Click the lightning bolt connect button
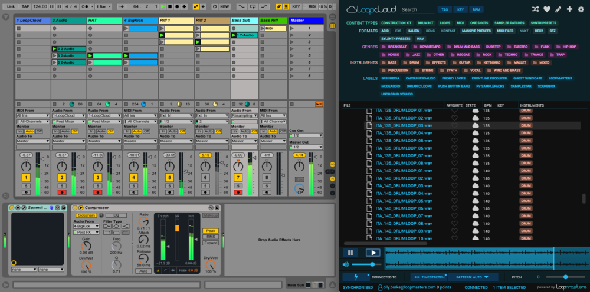 (356, 277)
